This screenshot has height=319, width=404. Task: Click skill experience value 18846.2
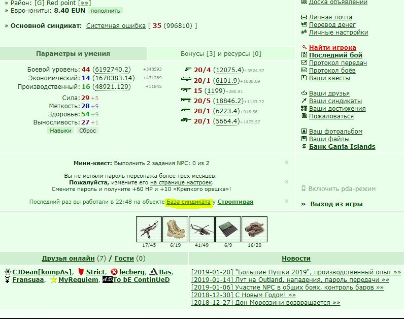(228, 101)
